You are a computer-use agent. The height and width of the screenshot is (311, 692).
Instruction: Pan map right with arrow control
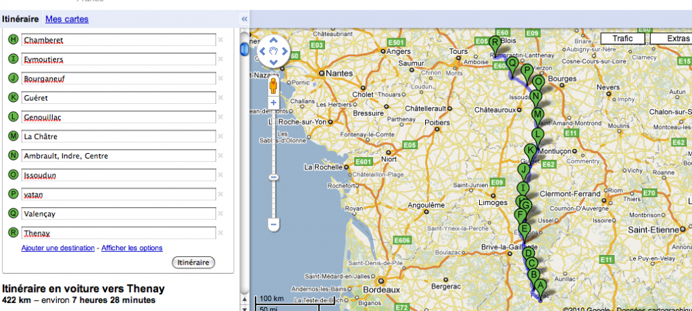(285, 51)
